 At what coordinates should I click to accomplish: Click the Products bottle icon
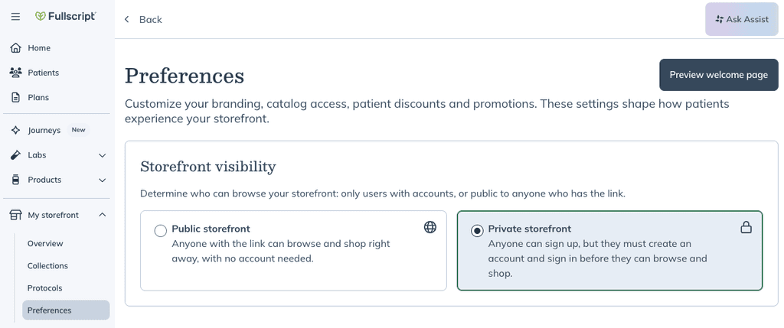(16, 180)
